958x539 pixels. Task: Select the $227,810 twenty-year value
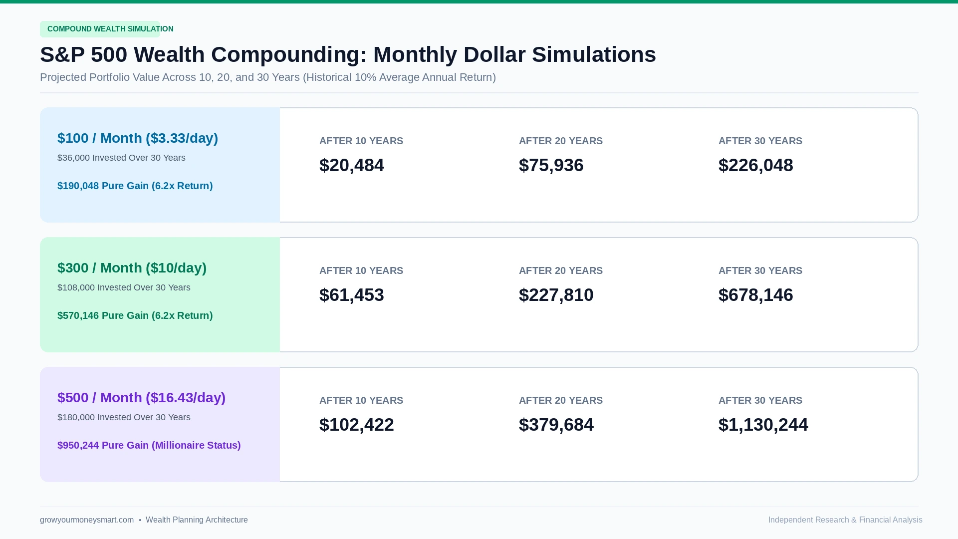556,295
